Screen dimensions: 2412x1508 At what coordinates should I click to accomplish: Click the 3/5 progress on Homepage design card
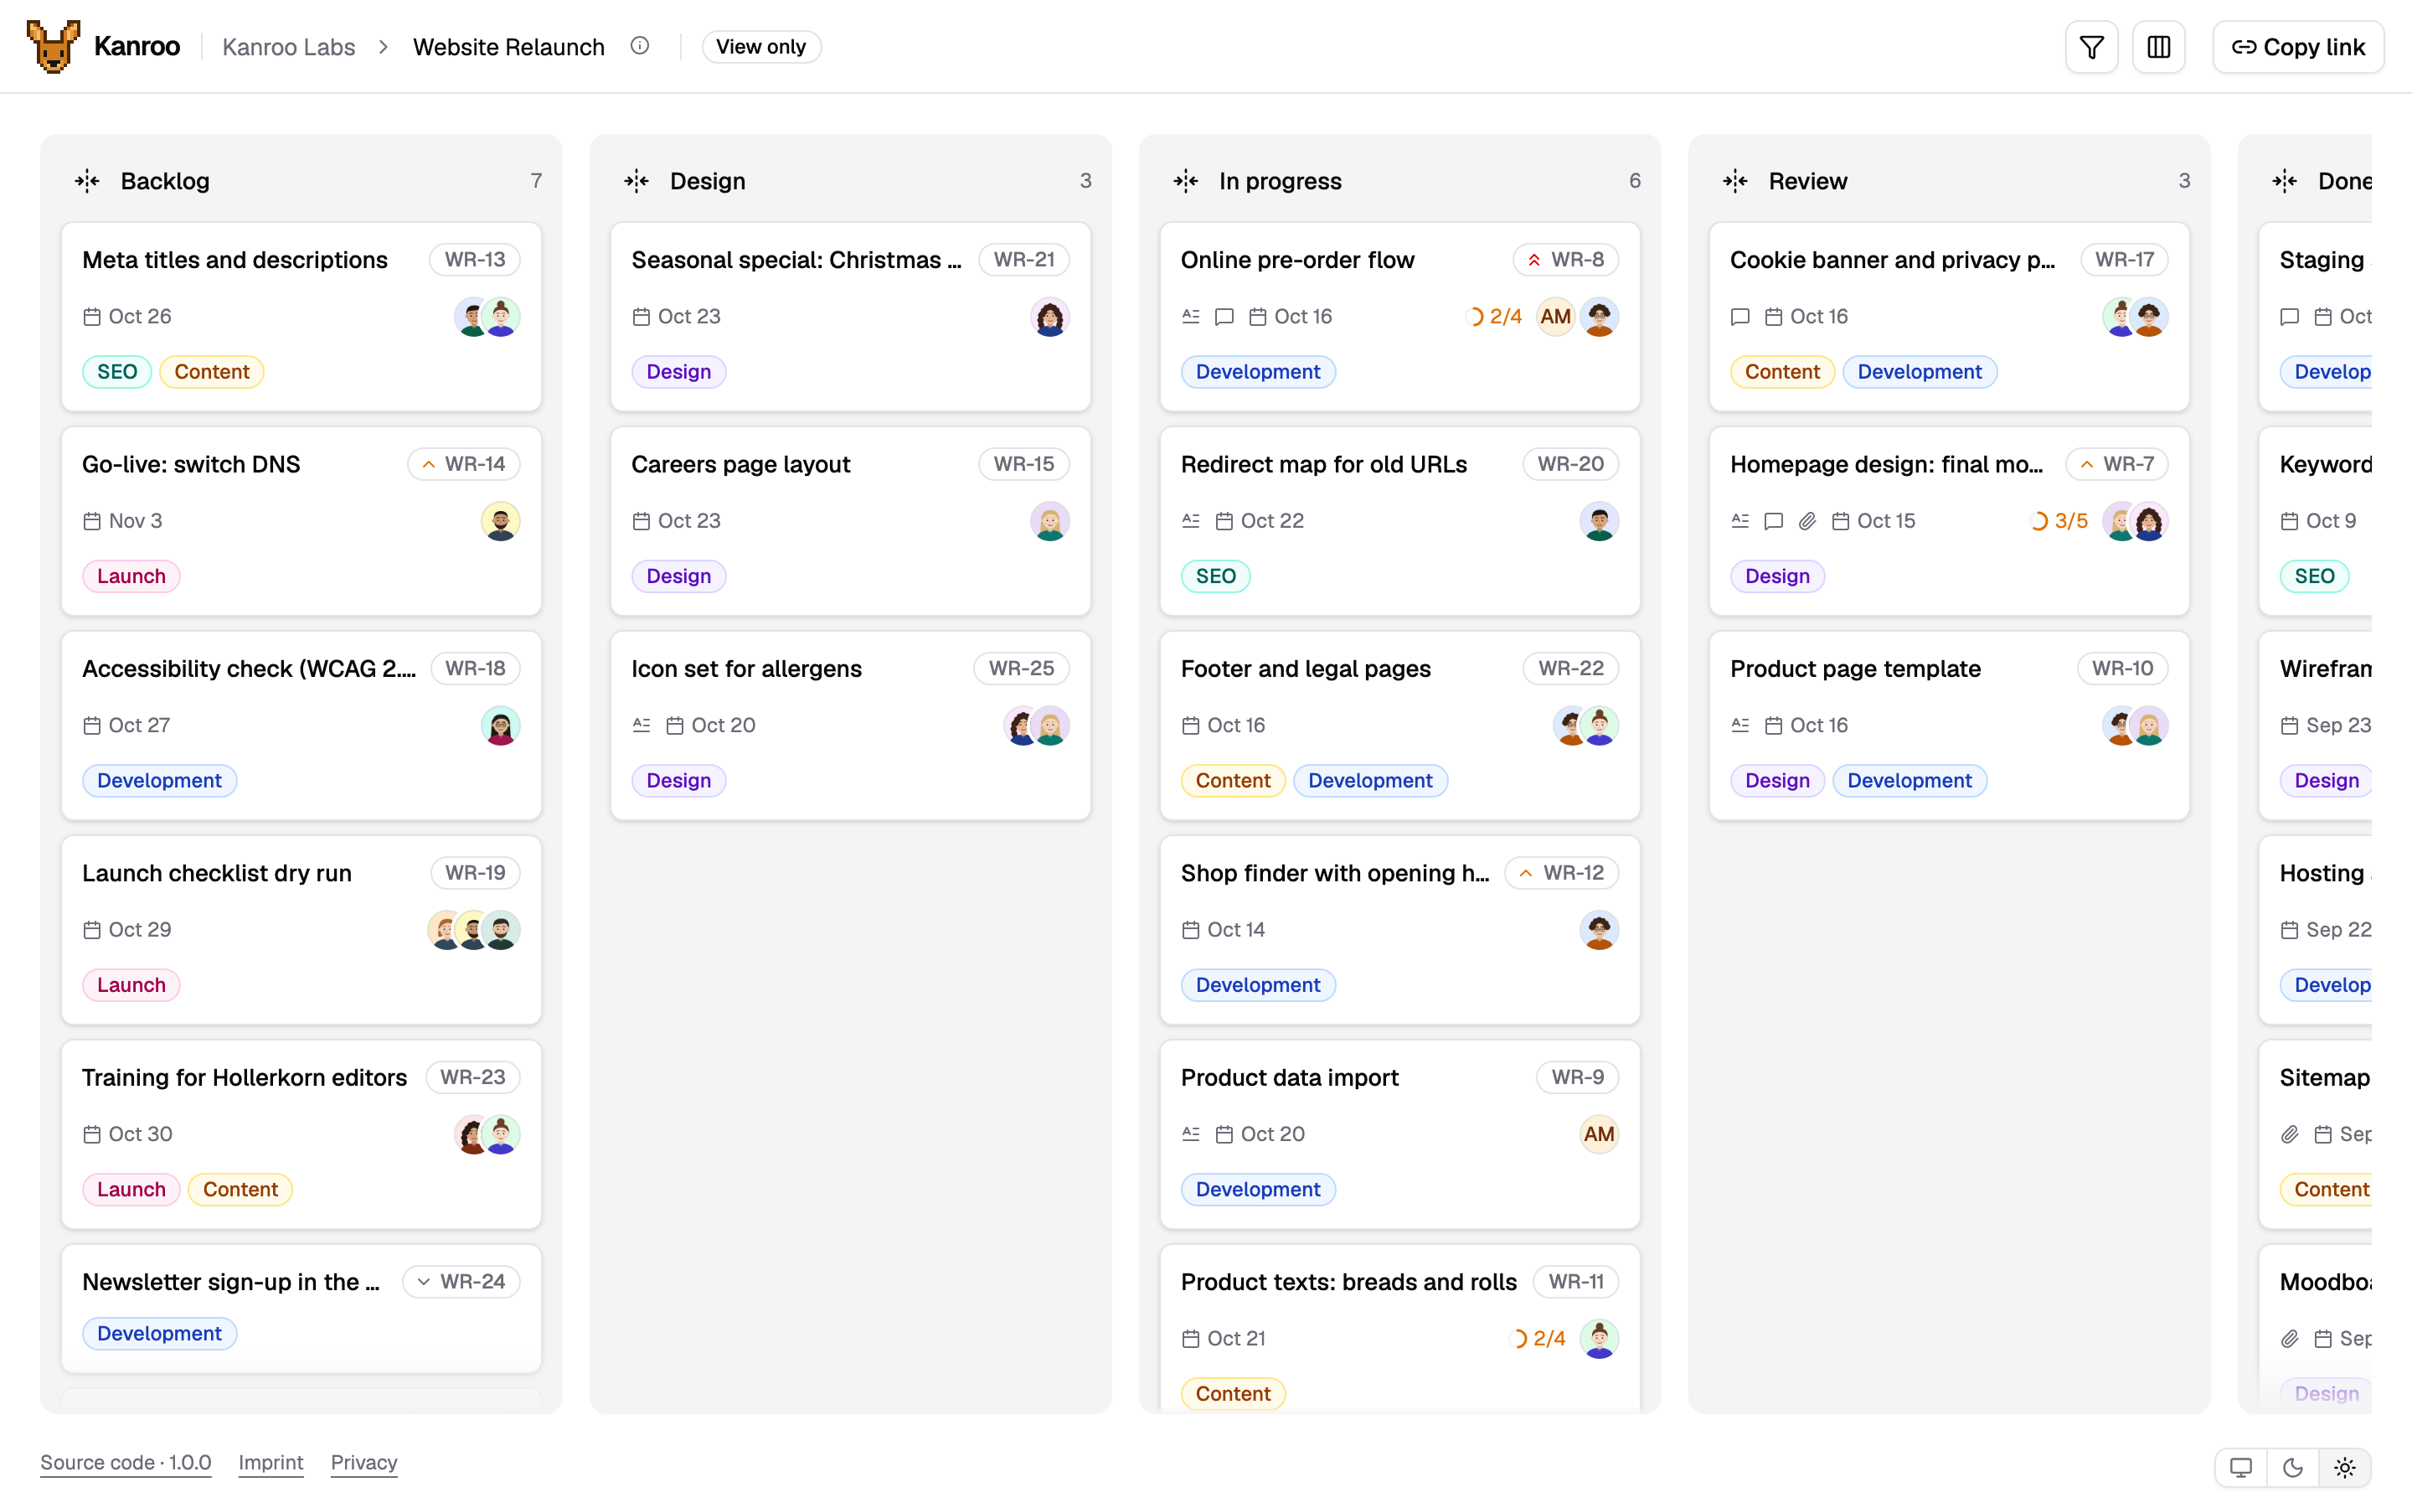2059,520
